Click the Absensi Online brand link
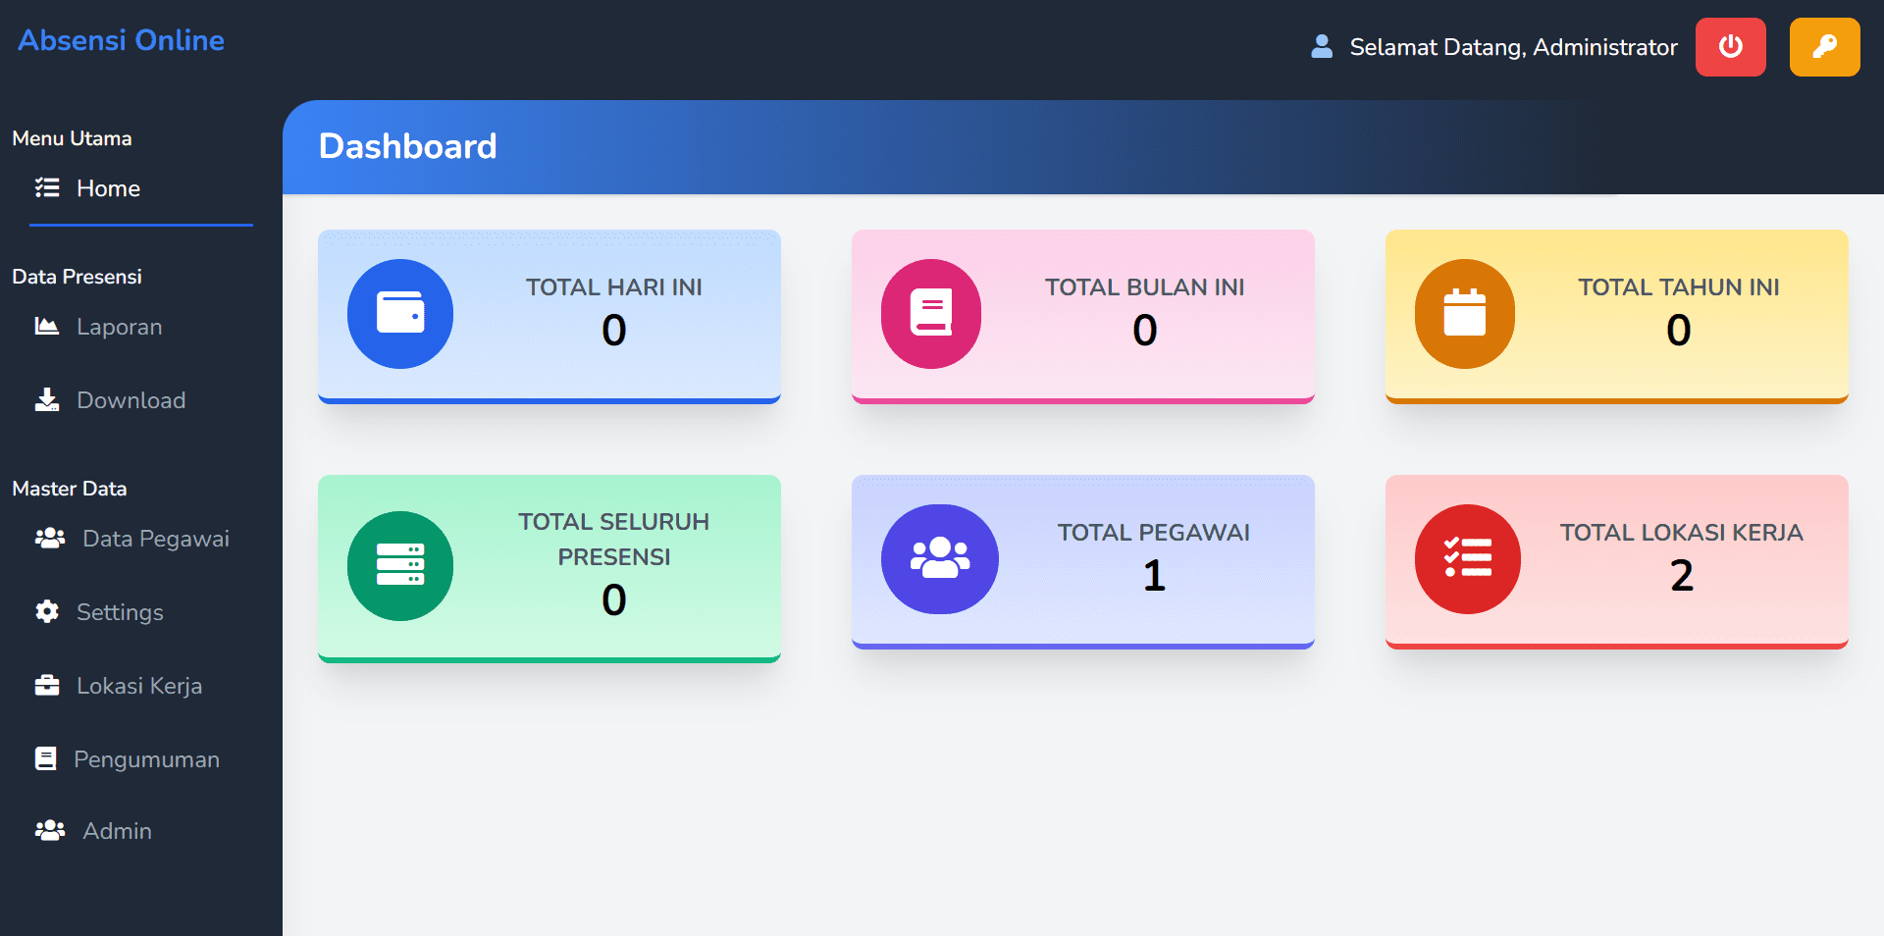 coord(122,40)
